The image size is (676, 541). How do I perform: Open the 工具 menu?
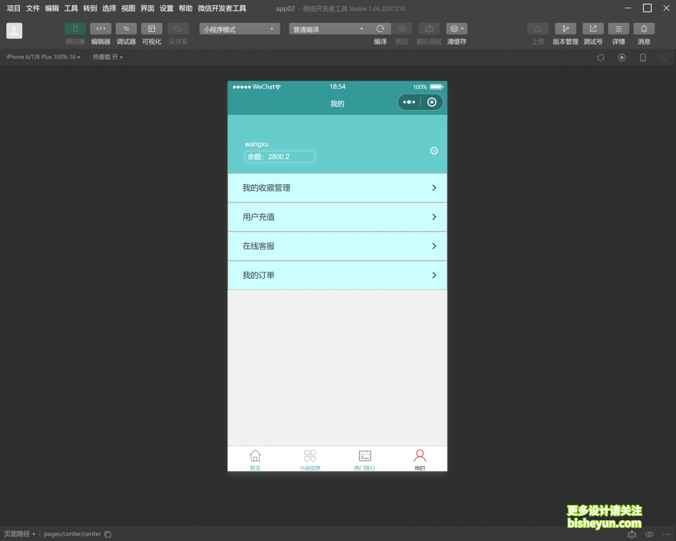(70, 8)
